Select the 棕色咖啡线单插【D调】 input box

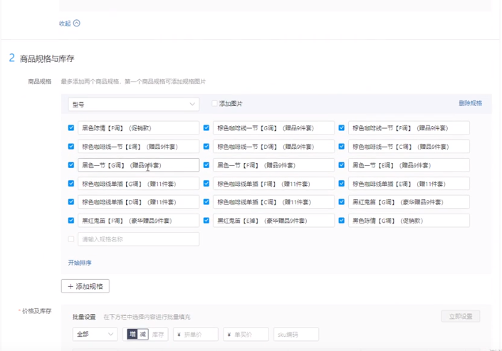pos(138,201)
